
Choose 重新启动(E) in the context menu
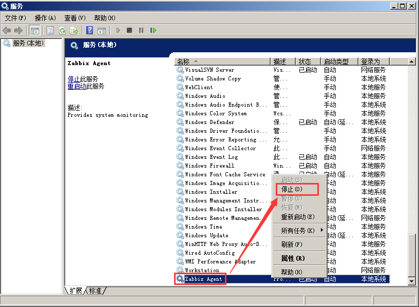(x=299, y=217)
